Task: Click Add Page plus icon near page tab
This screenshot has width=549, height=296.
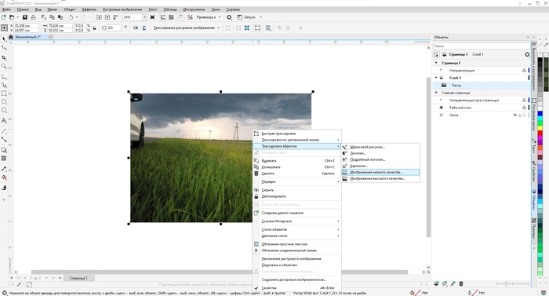Action: tap(60, 278)
